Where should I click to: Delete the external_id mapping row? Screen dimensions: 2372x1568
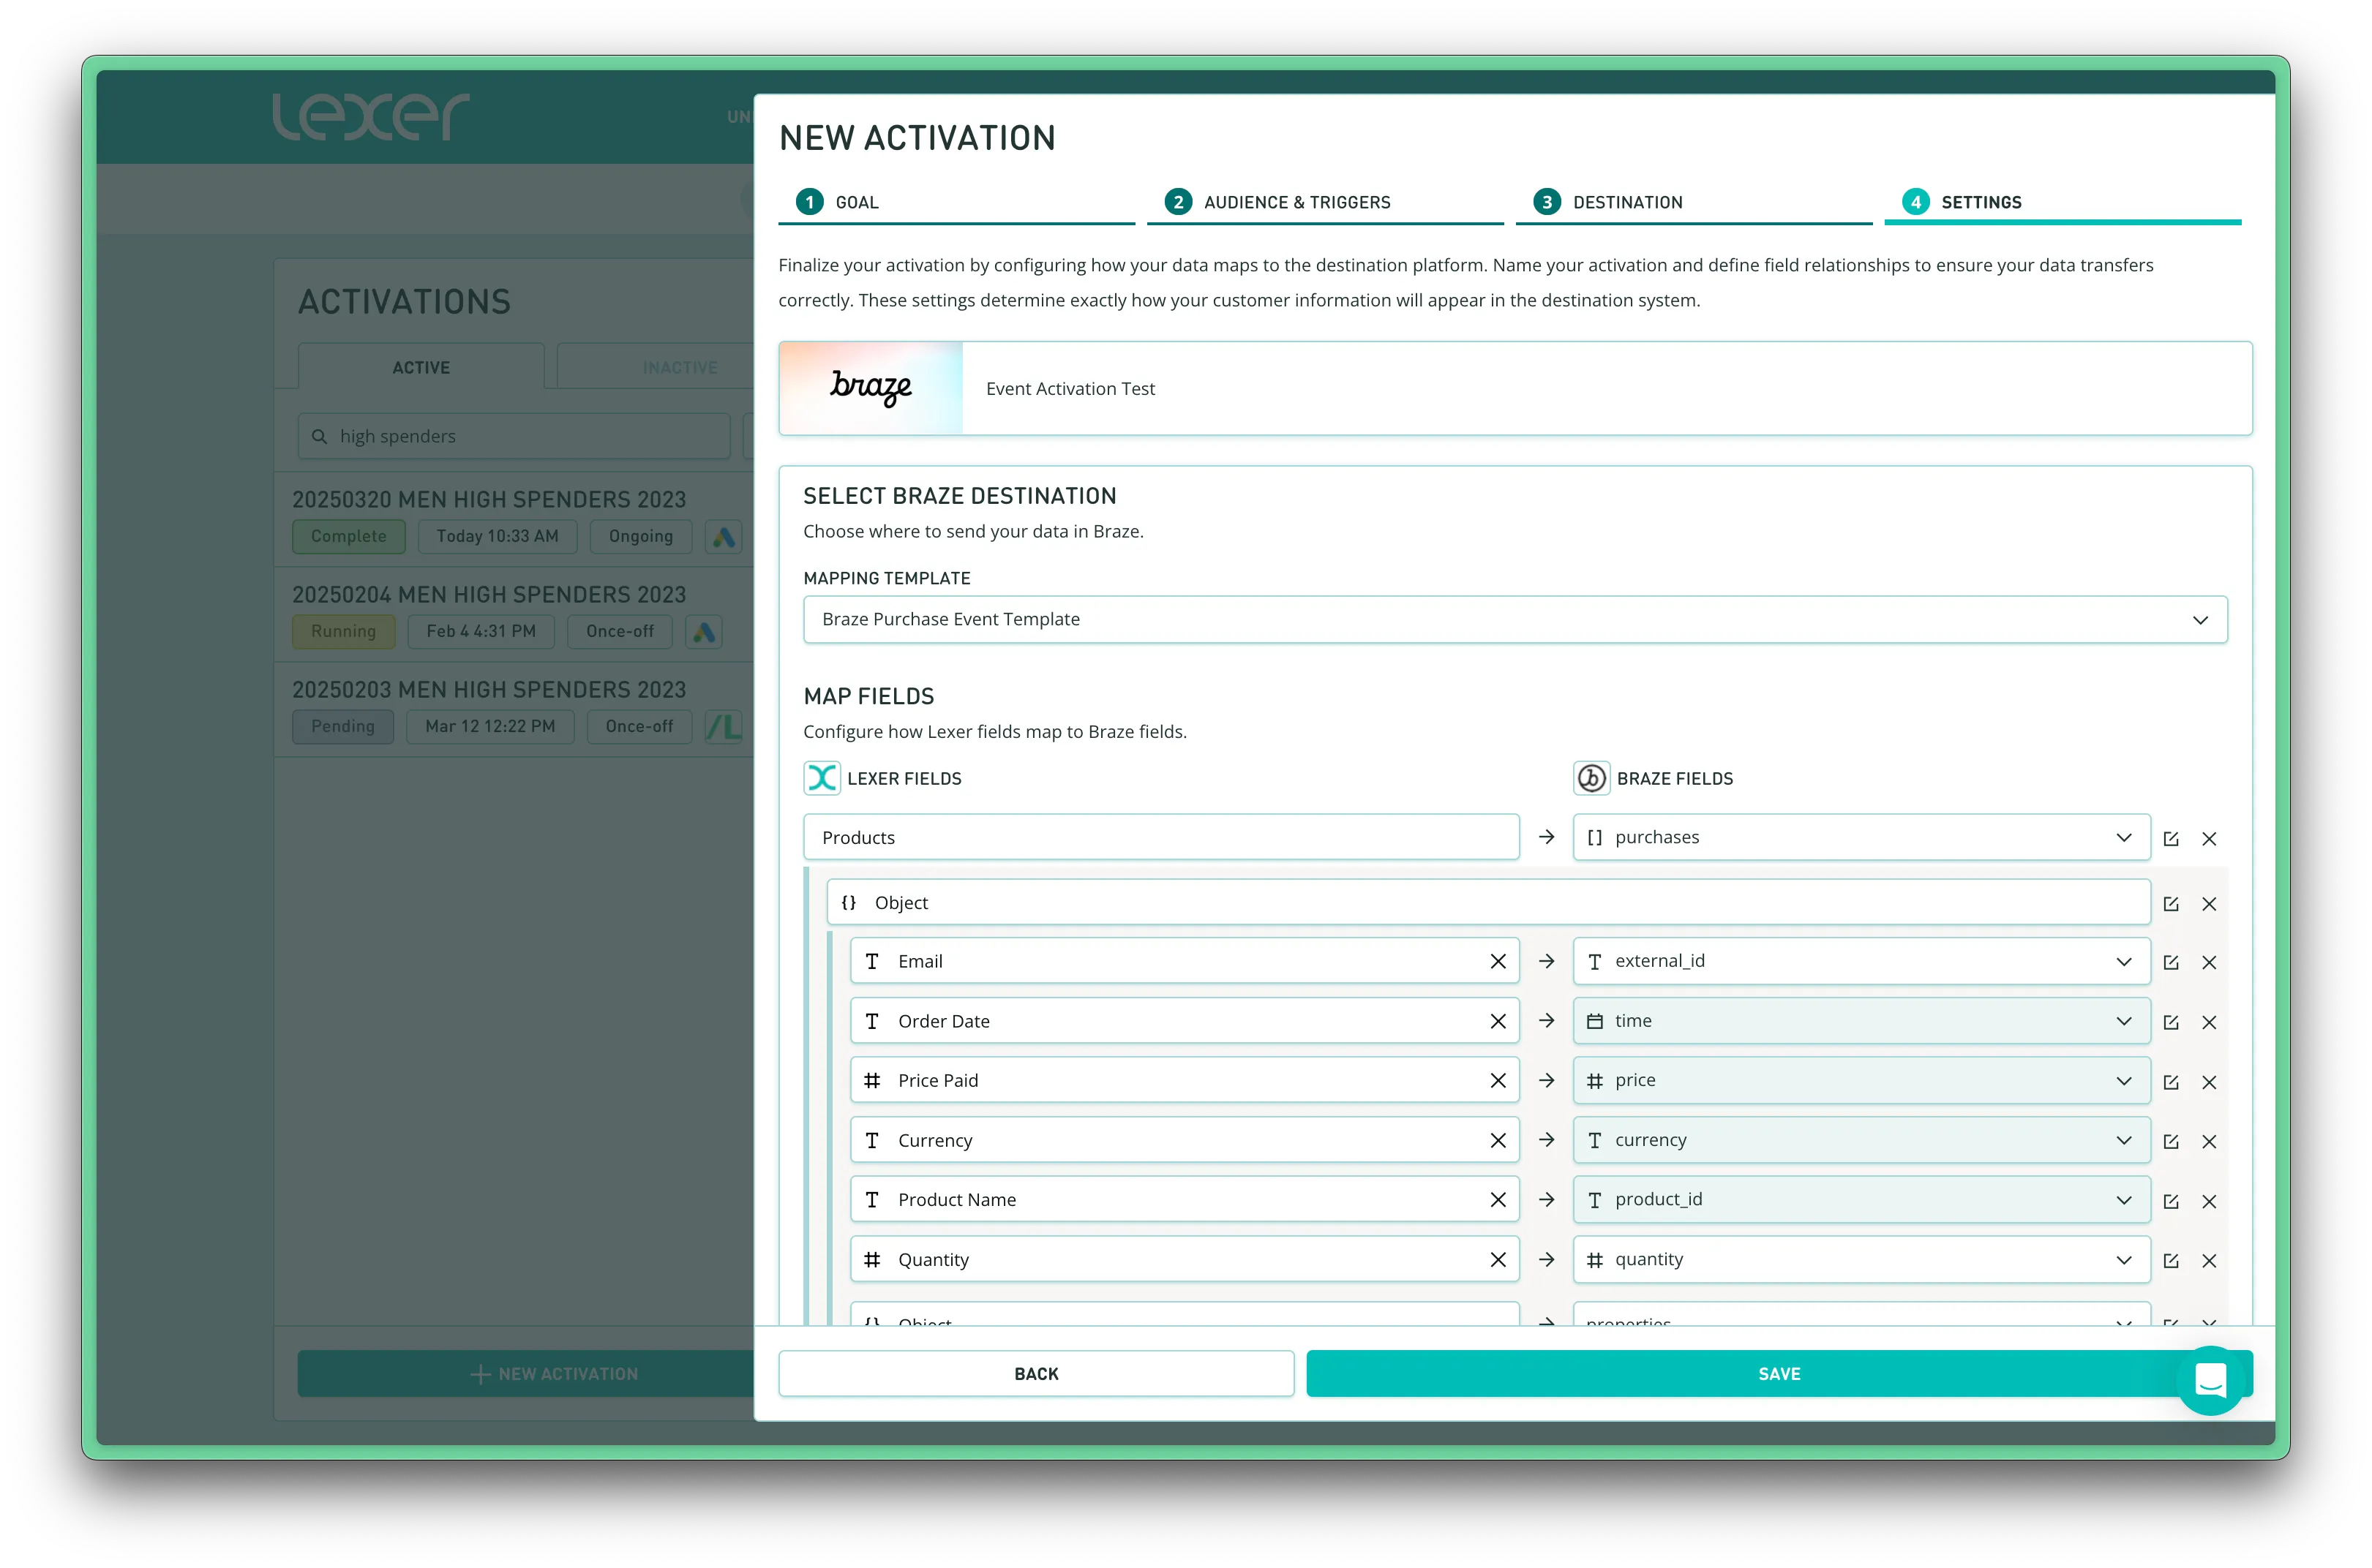[x=2209, y=962]
